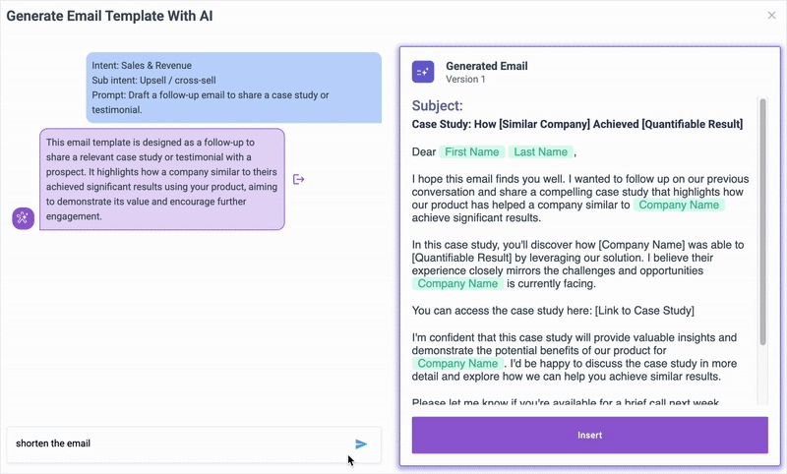Click the Company Name tag in the first paragraph
787x474 pixels.
coord(679,205)
